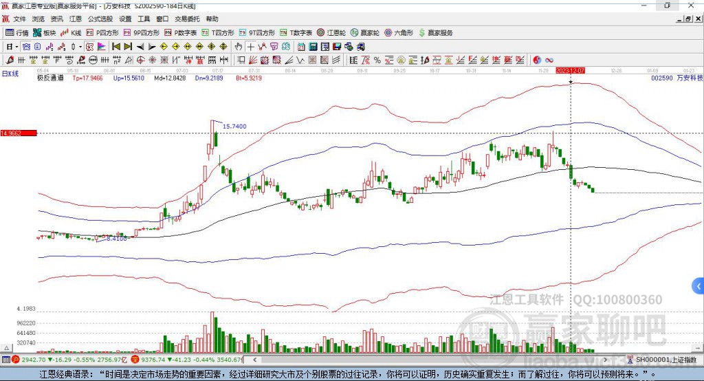Click the K线 chart button
This screenshot has height=381, width=704.
coord(71,33)
